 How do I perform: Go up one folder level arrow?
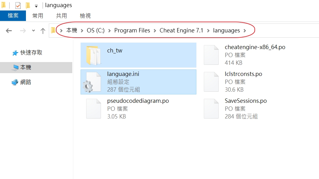(43, 31)
